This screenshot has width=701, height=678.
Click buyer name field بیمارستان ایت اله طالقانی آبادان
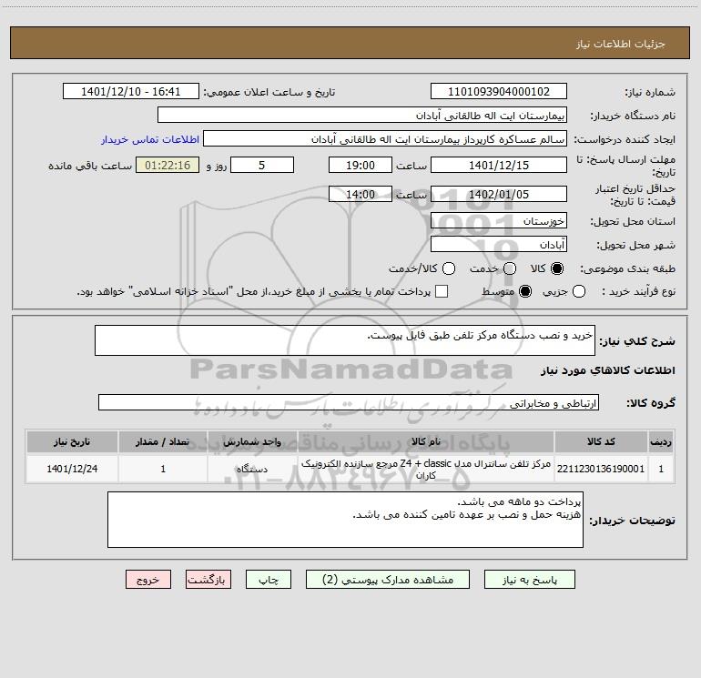point(362,116)
